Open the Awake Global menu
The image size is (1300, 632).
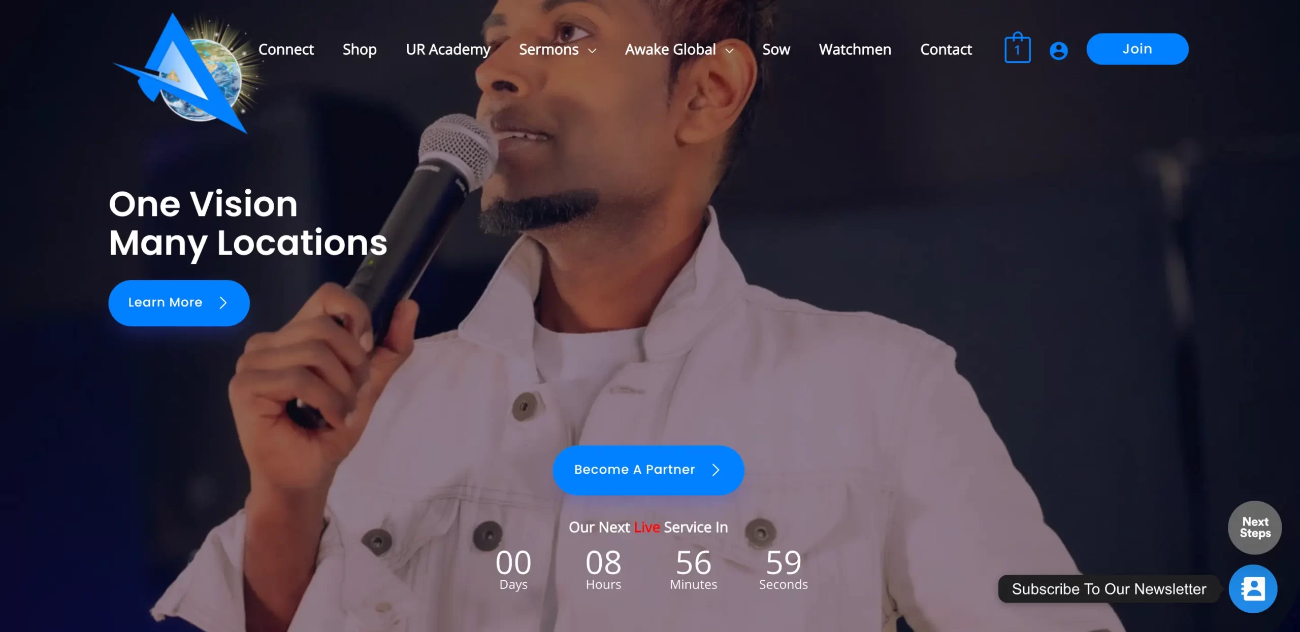670,49
